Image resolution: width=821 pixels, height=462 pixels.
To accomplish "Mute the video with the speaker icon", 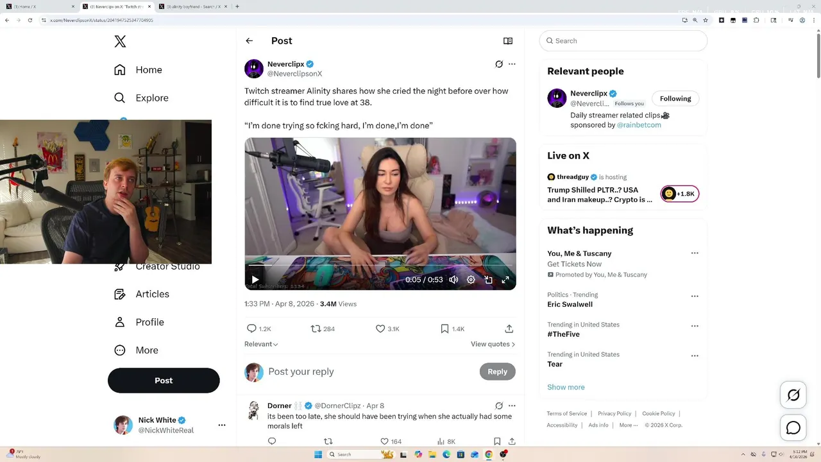I will pos(453,280).
